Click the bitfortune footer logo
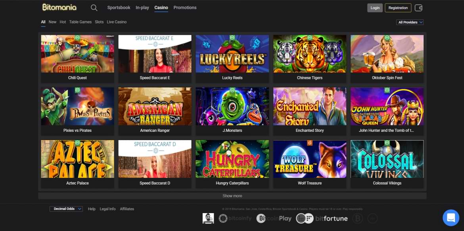 click(322, 219)
